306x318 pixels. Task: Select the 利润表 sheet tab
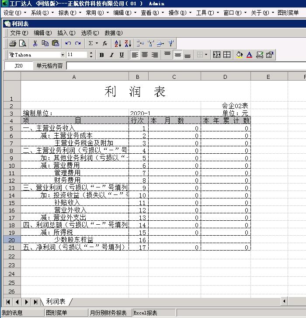(x=56, y=301)
